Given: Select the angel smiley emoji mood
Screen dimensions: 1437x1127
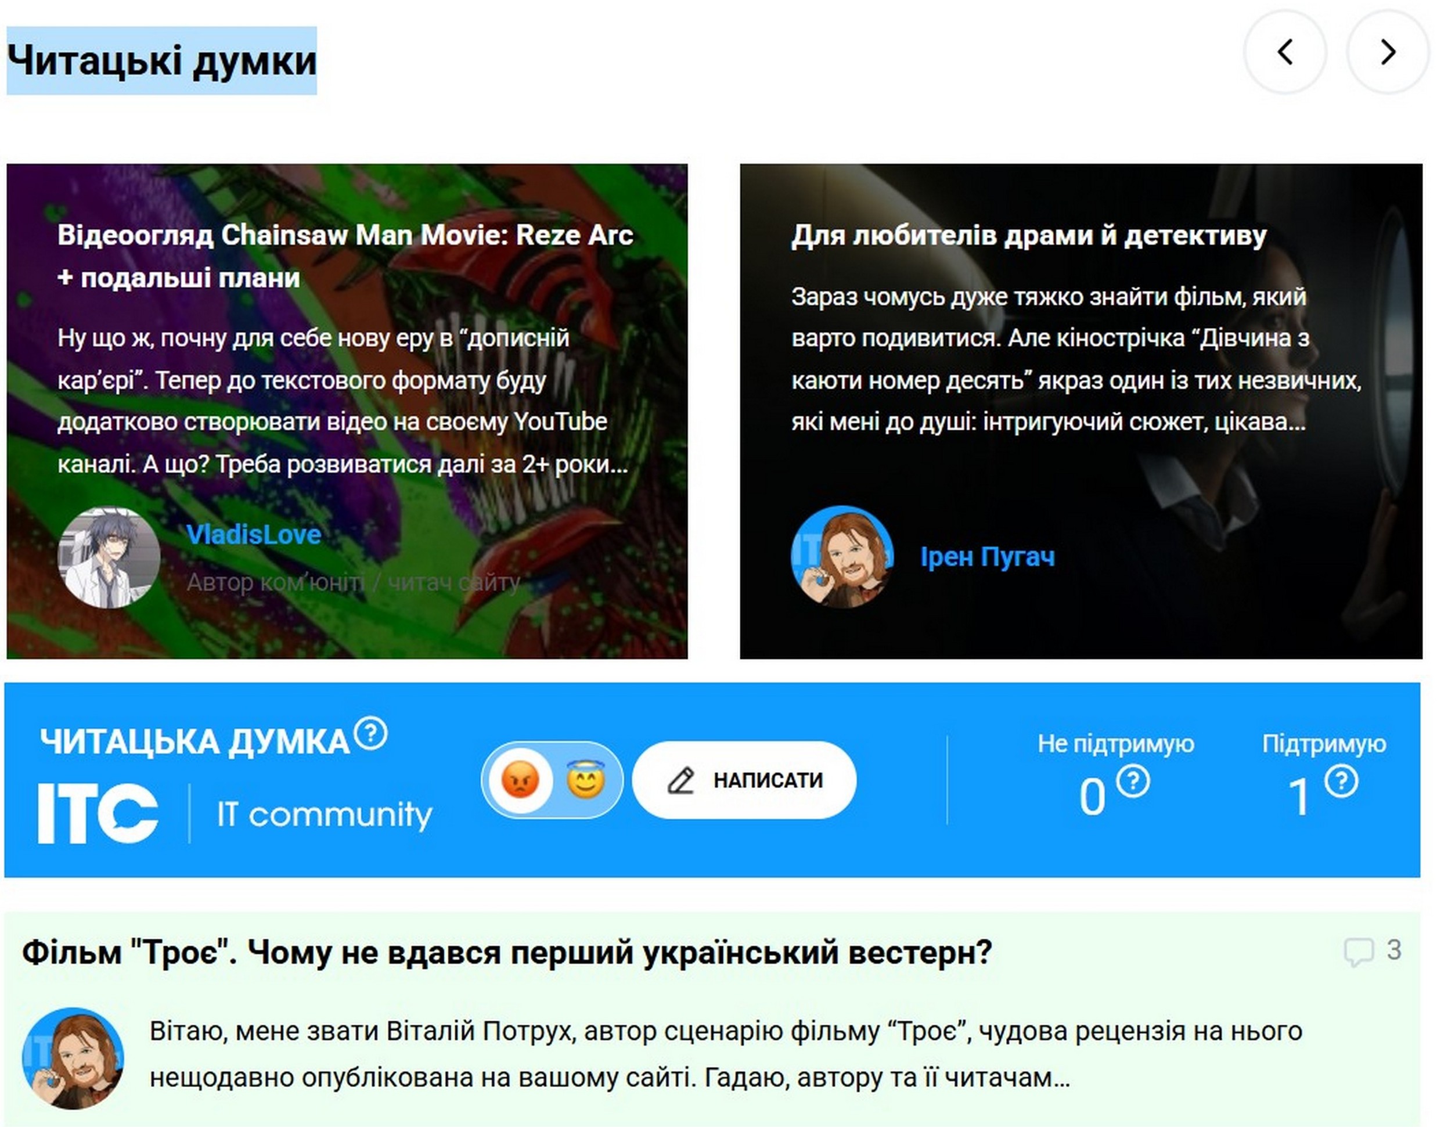Looking at the screenshot, I should pyautogui.click(x=585, y=780).
